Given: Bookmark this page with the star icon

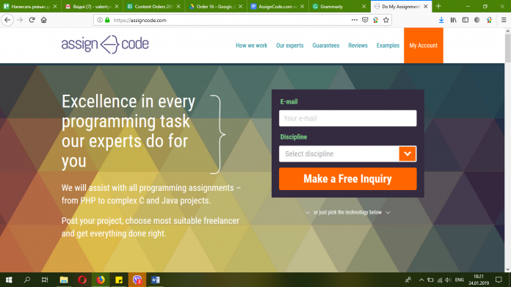Looking at the screenshot, I should [386, 20].
